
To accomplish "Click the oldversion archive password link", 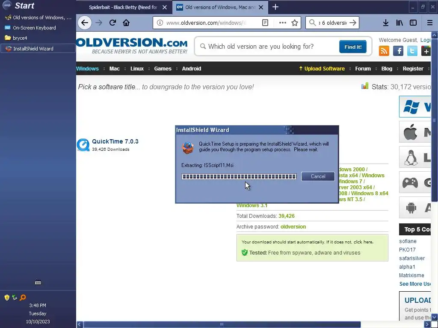I will click(x=293, y=227).
